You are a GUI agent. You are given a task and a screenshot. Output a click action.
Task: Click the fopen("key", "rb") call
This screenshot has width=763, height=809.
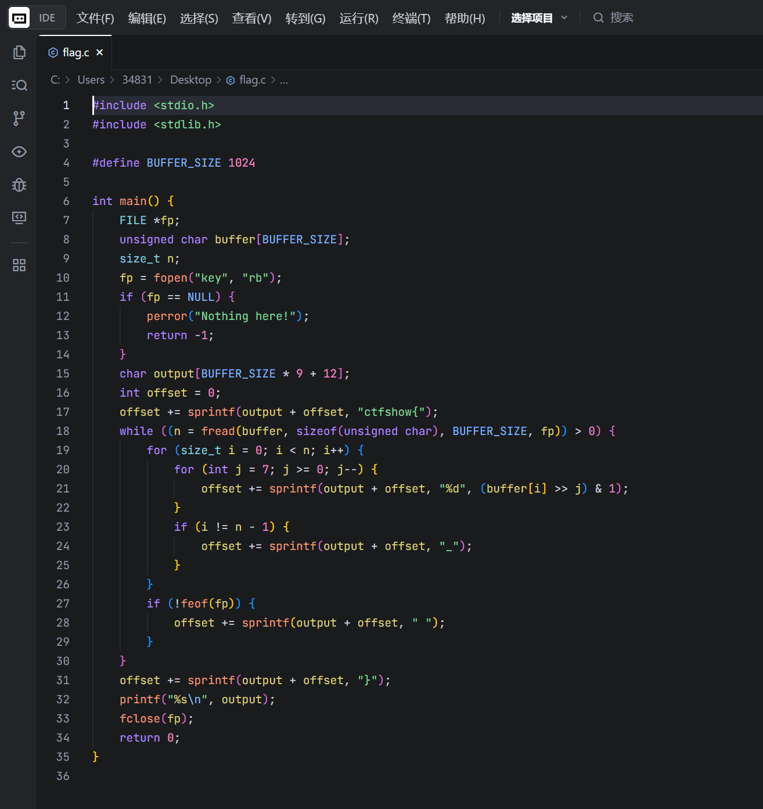214,278
